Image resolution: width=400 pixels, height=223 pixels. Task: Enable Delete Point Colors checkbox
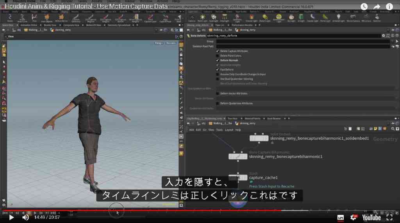coord(217,56)
